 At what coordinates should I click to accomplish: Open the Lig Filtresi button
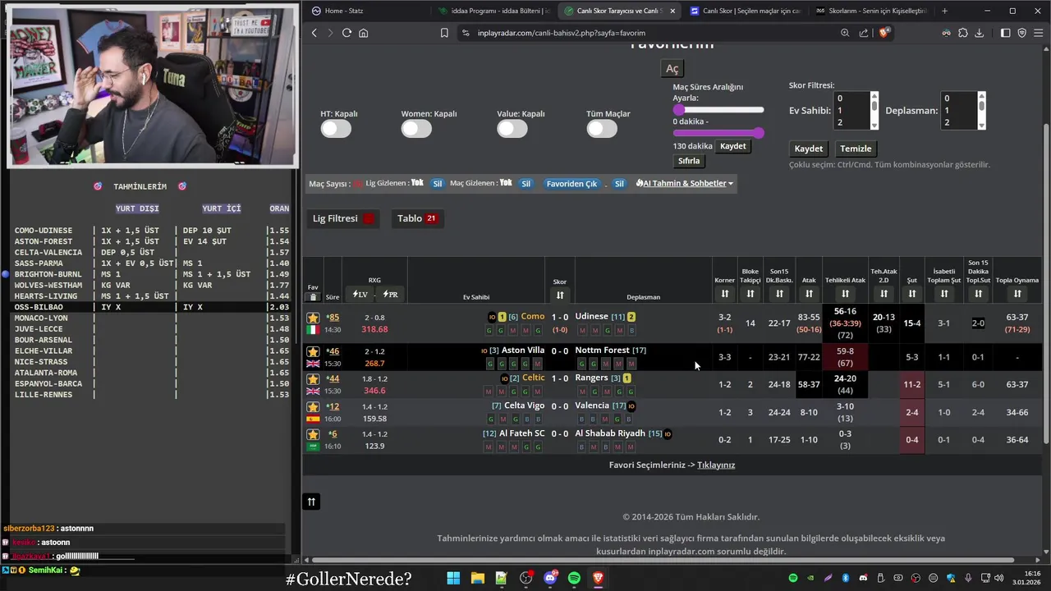[343, 218]
